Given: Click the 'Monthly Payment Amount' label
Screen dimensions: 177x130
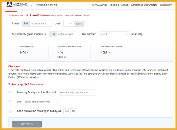Looking at the screenshot, I should (x=112, y=47).
